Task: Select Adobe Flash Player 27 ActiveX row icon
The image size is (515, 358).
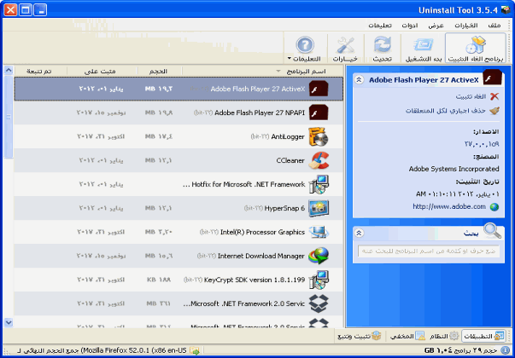Action: (x=319, y=89)
